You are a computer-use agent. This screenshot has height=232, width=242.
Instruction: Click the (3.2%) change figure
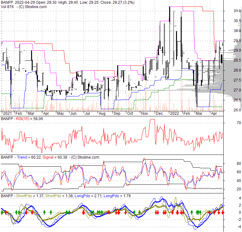click(128, 2)
